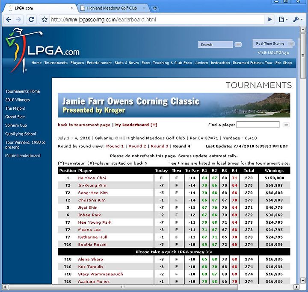Open Teaching & Club Pros navigation item
This screenshot has height=292, width=308.
pos(172,63)
